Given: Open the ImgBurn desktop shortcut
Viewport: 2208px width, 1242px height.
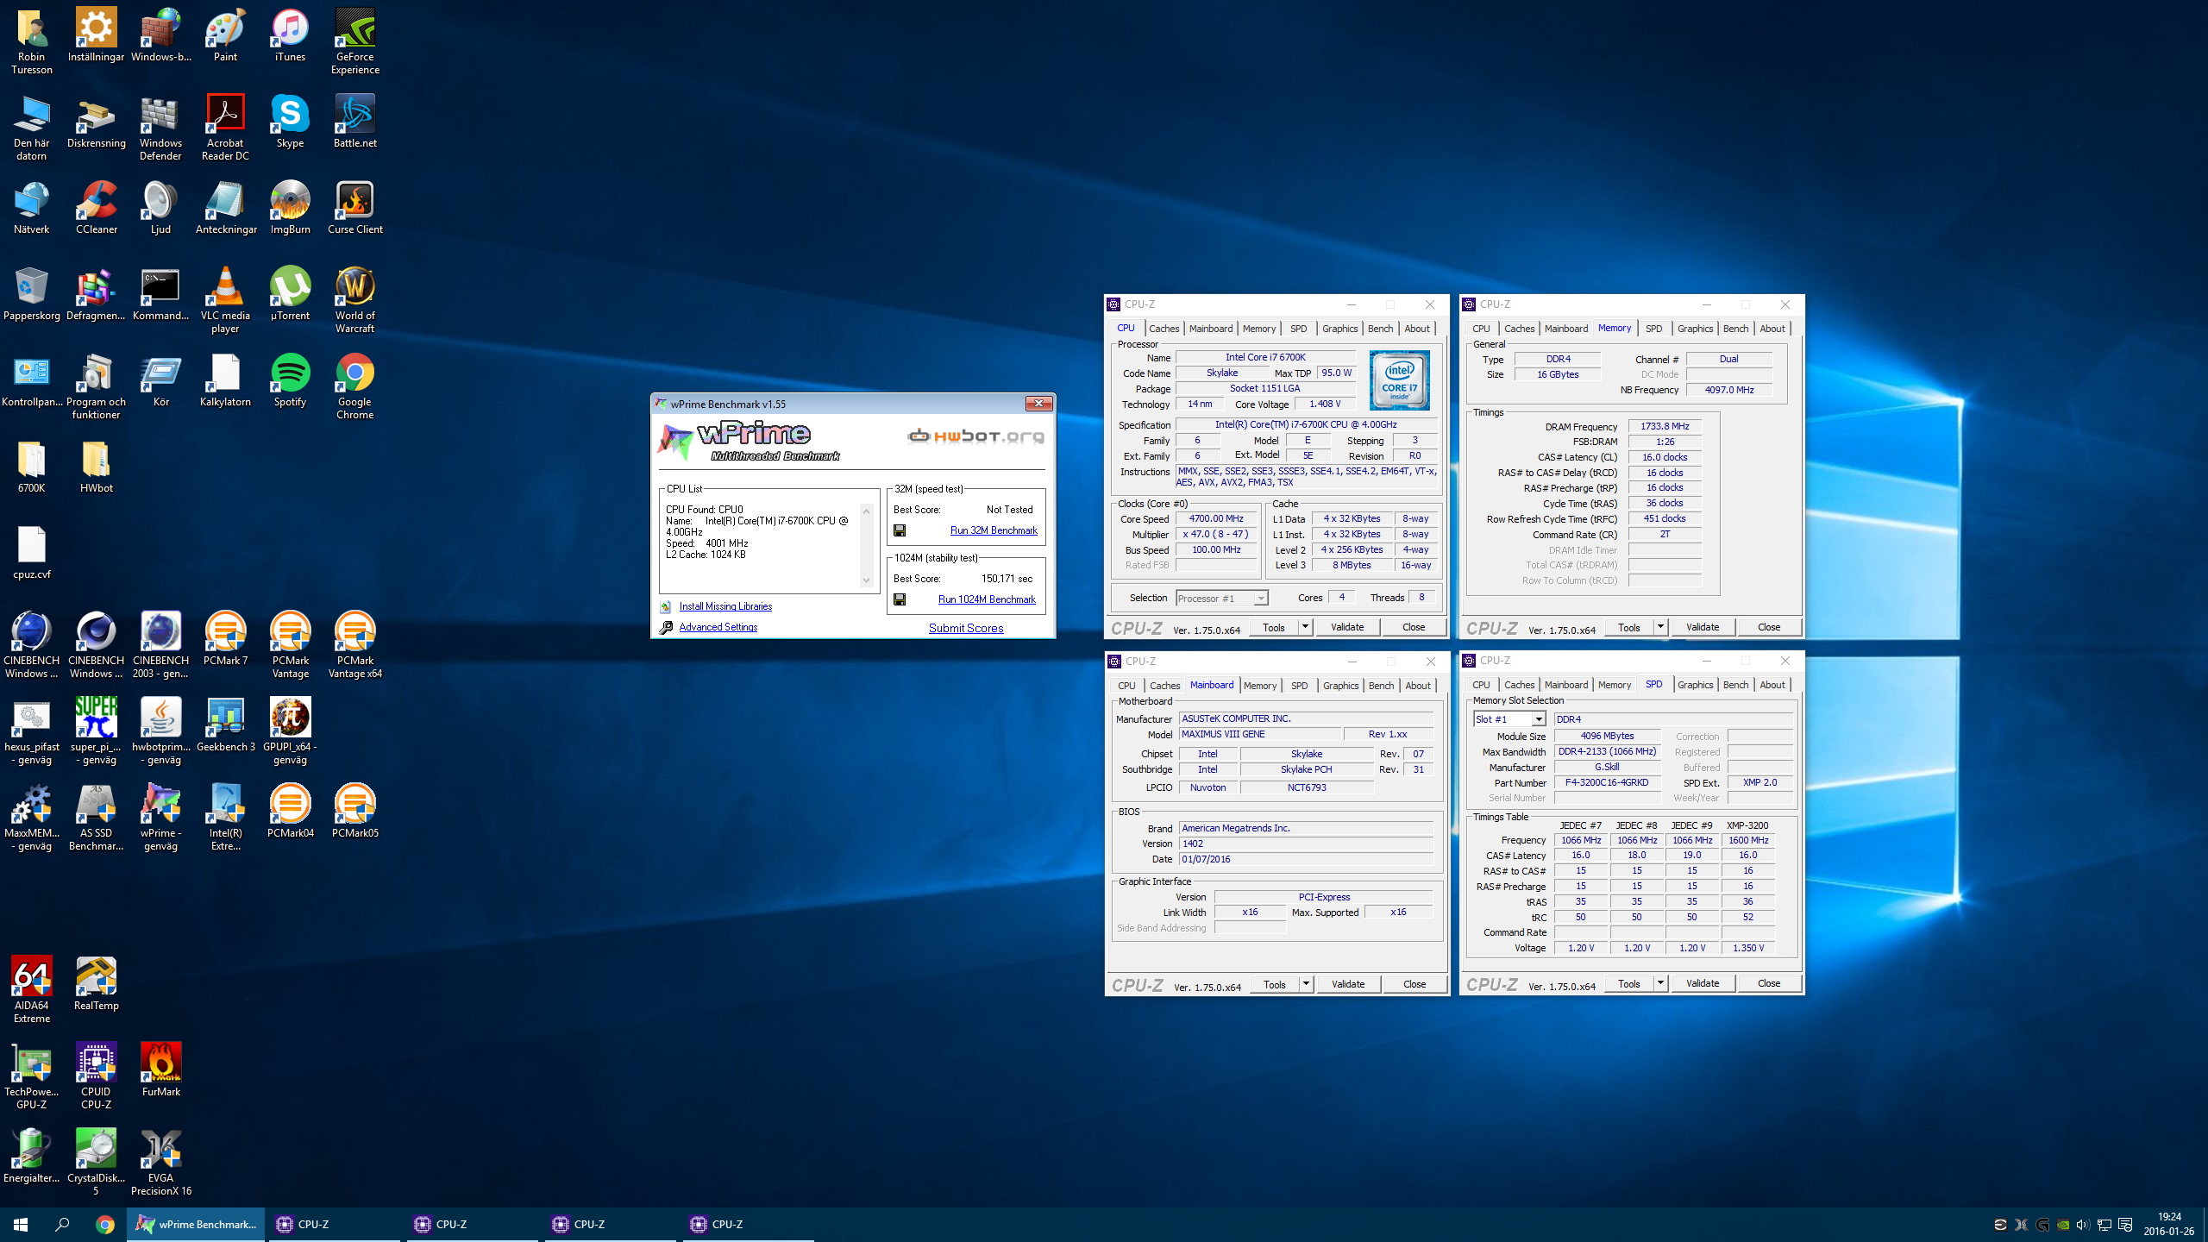Looking at the screenshot, I should [290, 207].
